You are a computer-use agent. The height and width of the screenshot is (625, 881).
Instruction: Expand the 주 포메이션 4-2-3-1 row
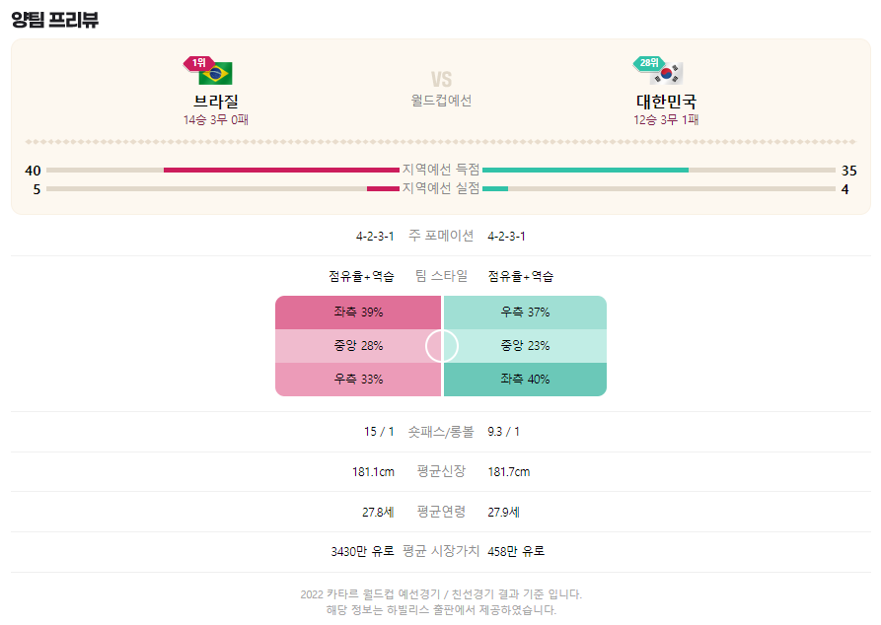[441, 236]
